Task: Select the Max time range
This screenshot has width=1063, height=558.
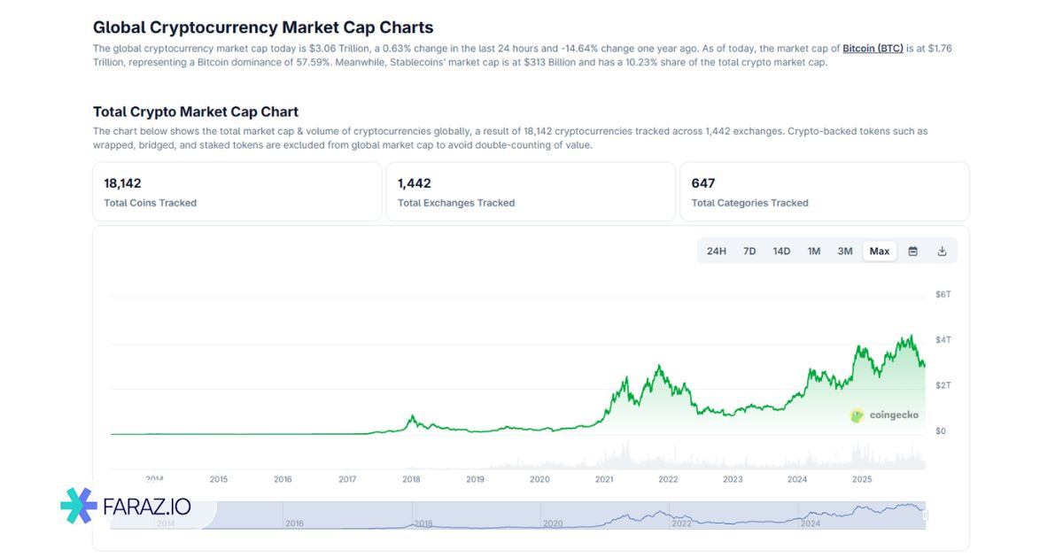Action: (880, 252)
